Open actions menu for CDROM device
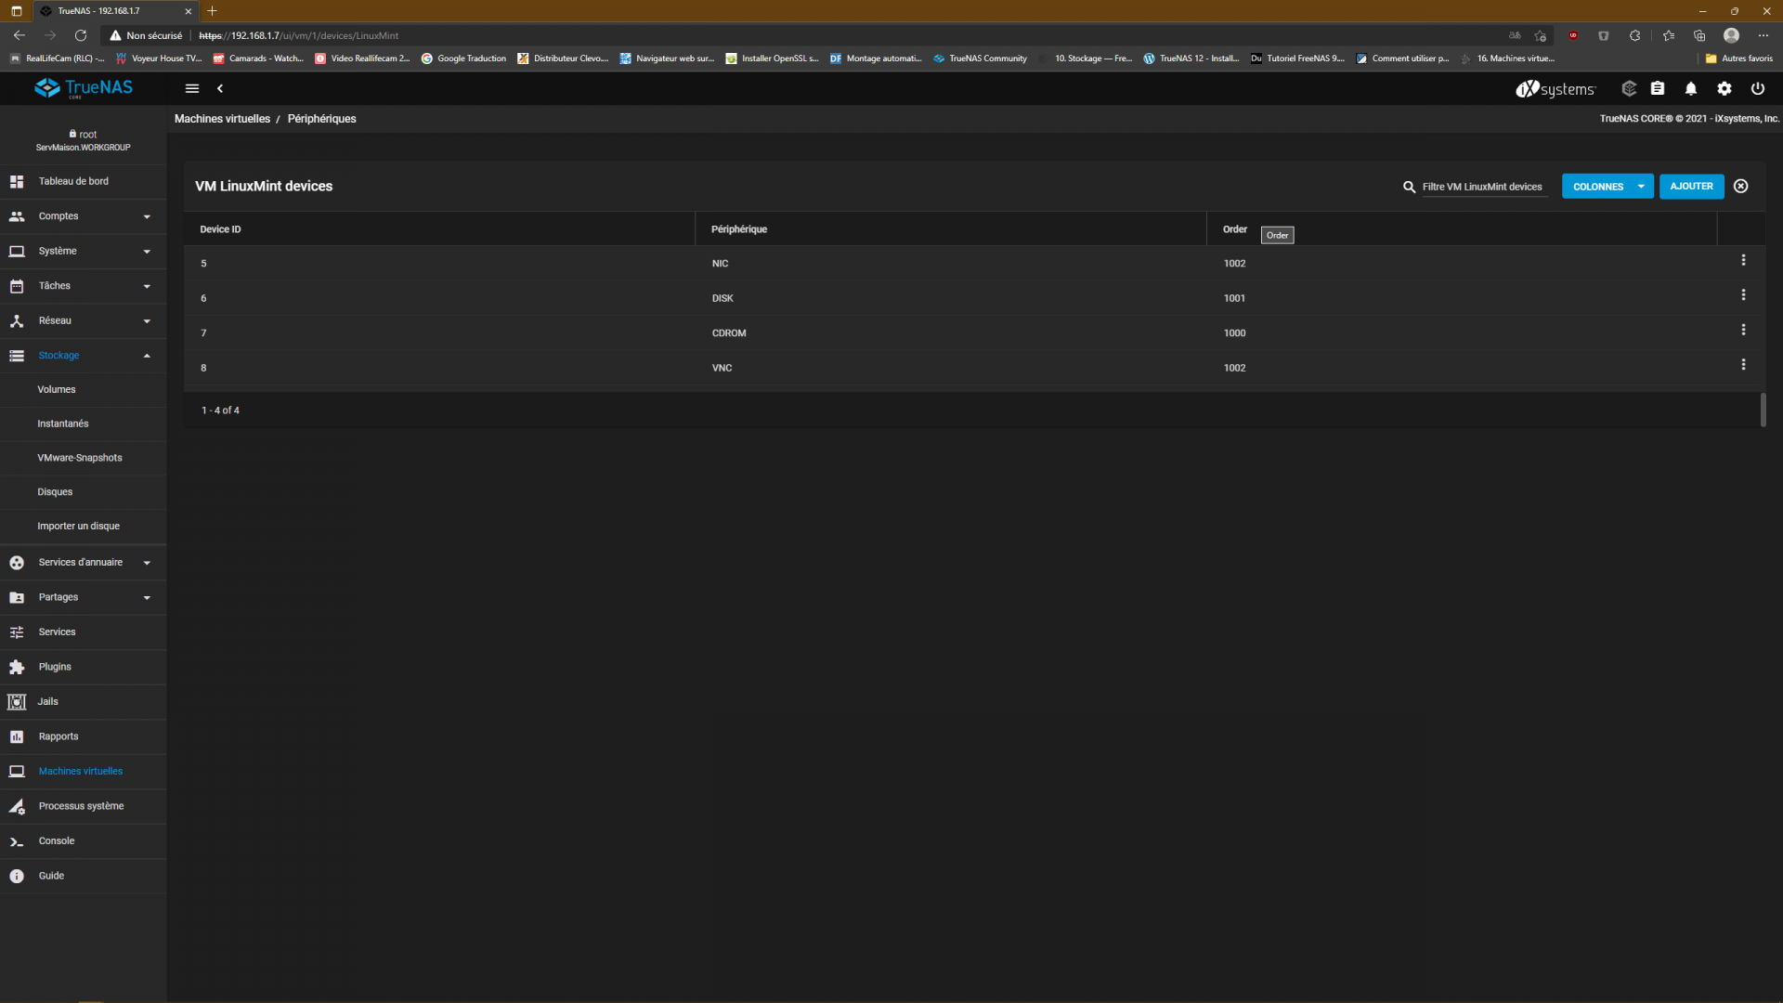The height and width of the screenshot is (1003, 1783). pyautogui.click(x=1743, y=330)
